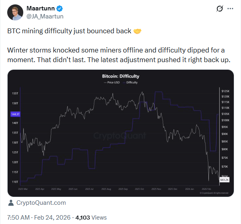Click the "Bitcoin: Difficulty" chart title
Screen dimensions: 241x224
120,76
